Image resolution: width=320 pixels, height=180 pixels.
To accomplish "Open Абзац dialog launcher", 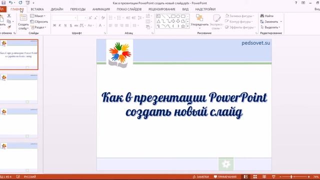I will point(152,33).
